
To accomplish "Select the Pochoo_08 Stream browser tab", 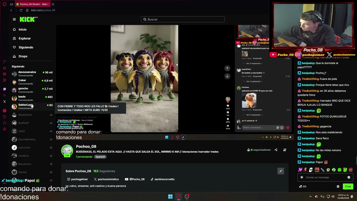I will [32, 4].
